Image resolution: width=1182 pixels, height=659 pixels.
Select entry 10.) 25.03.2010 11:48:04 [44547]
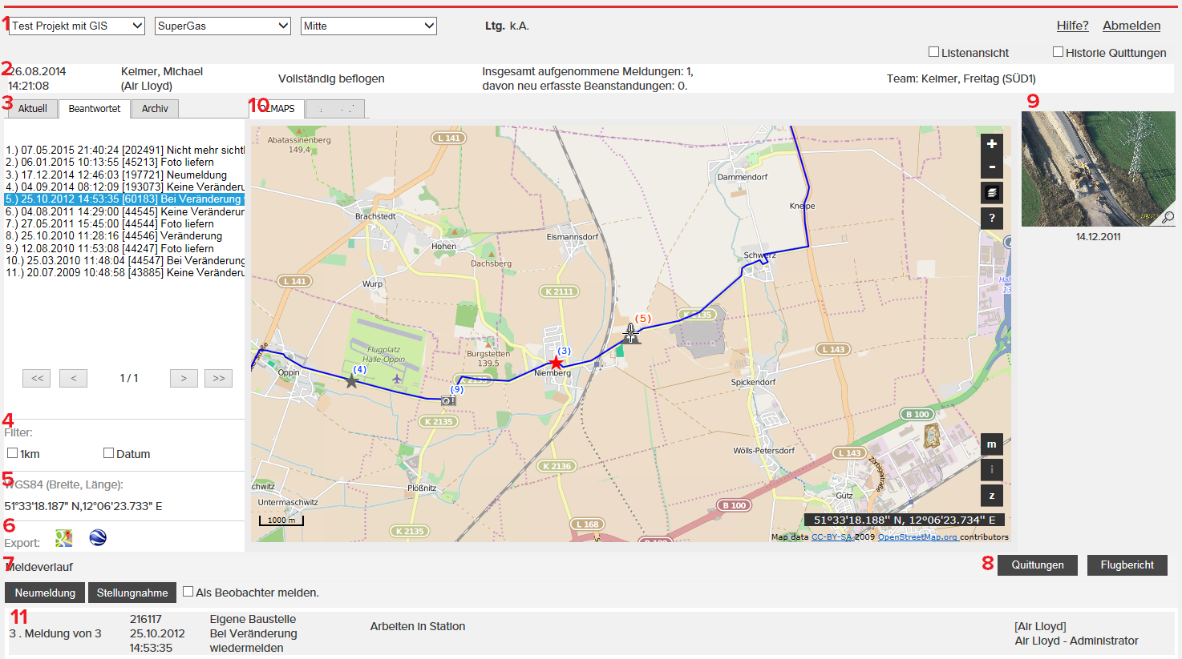(x=124, y=260)
